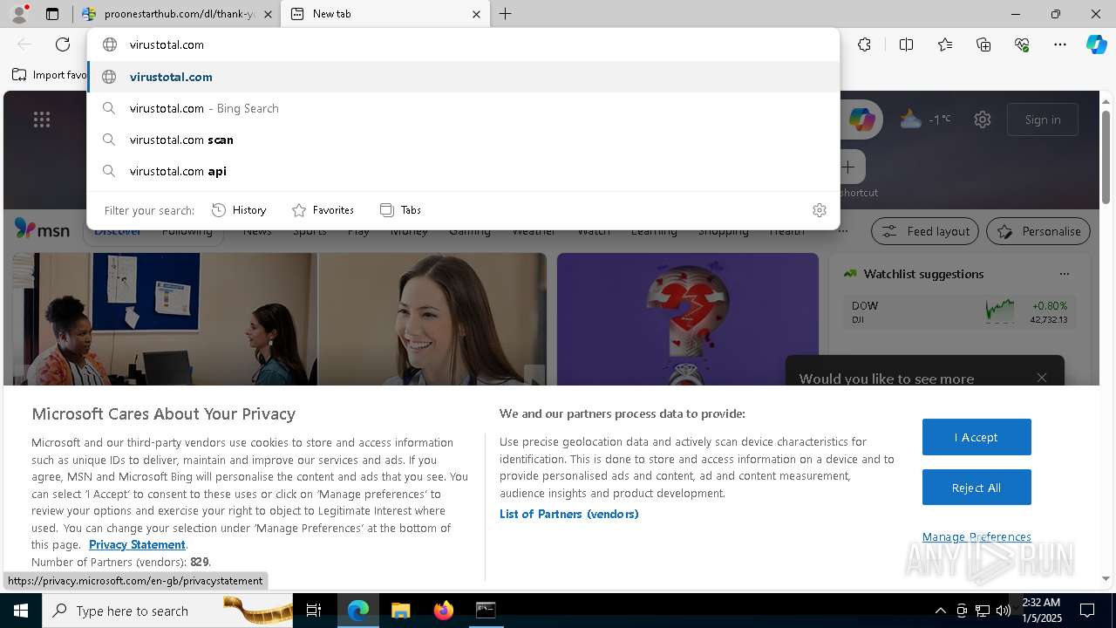Click the address bar showing virustotal.com
1116x628 pixels.
(x=463, y=44)
